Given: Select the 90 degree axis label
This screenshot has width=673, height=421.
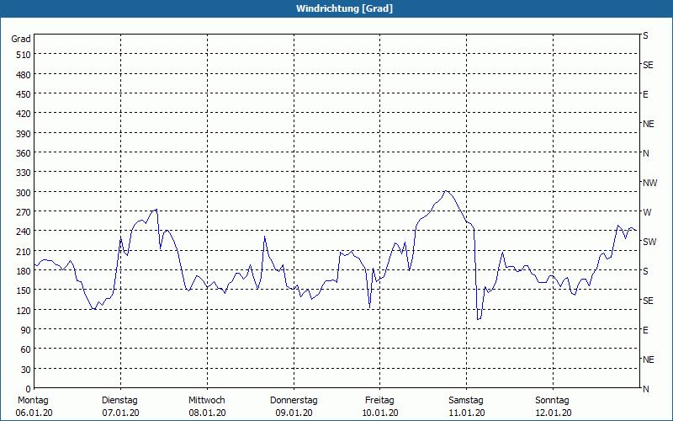Looking at the screenshot, I should [x=26, y=330].
